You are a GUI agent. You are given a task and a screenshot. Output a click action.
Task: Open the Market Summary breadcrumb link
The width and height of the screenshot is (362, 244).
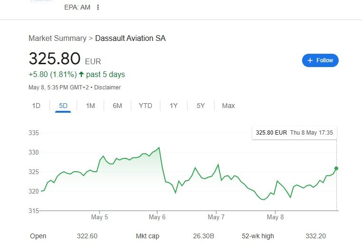[58, 38]
